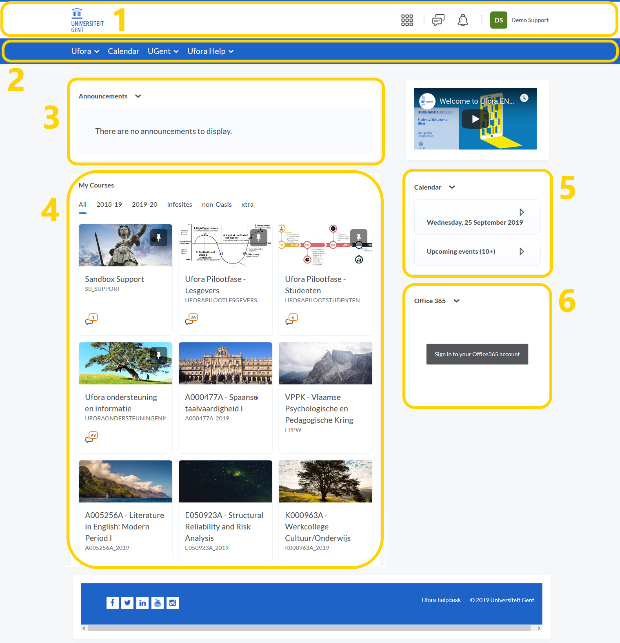This screenshot has height=643, width=620.
Task: Open the Ufora helpdesk footer link
Action: click(x=441, y=600)
